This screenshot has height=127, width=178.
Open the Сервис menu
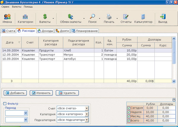[5, 7]
